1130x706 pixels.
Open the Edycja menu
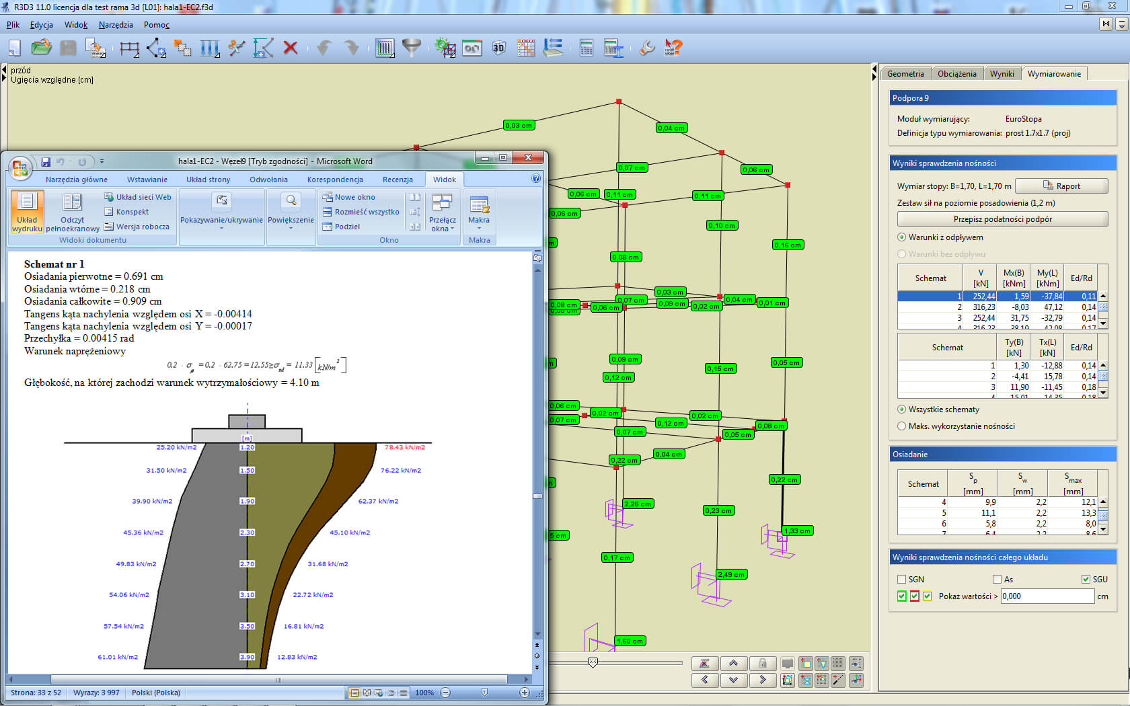(41, 25)
